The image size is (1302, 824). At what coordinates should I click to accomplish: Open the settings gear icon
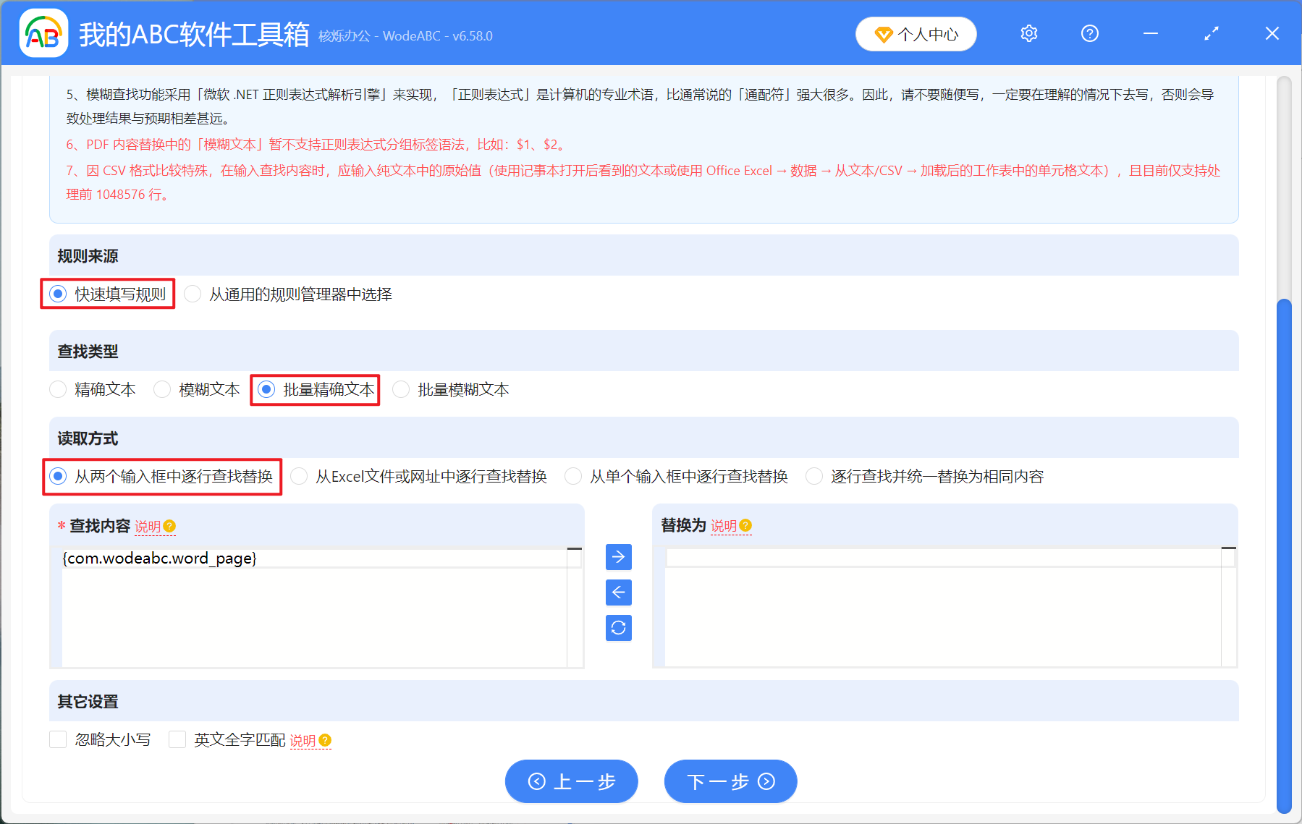pos(1028,33)
